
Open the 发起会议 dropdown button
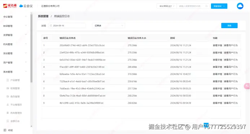(219, 6)
